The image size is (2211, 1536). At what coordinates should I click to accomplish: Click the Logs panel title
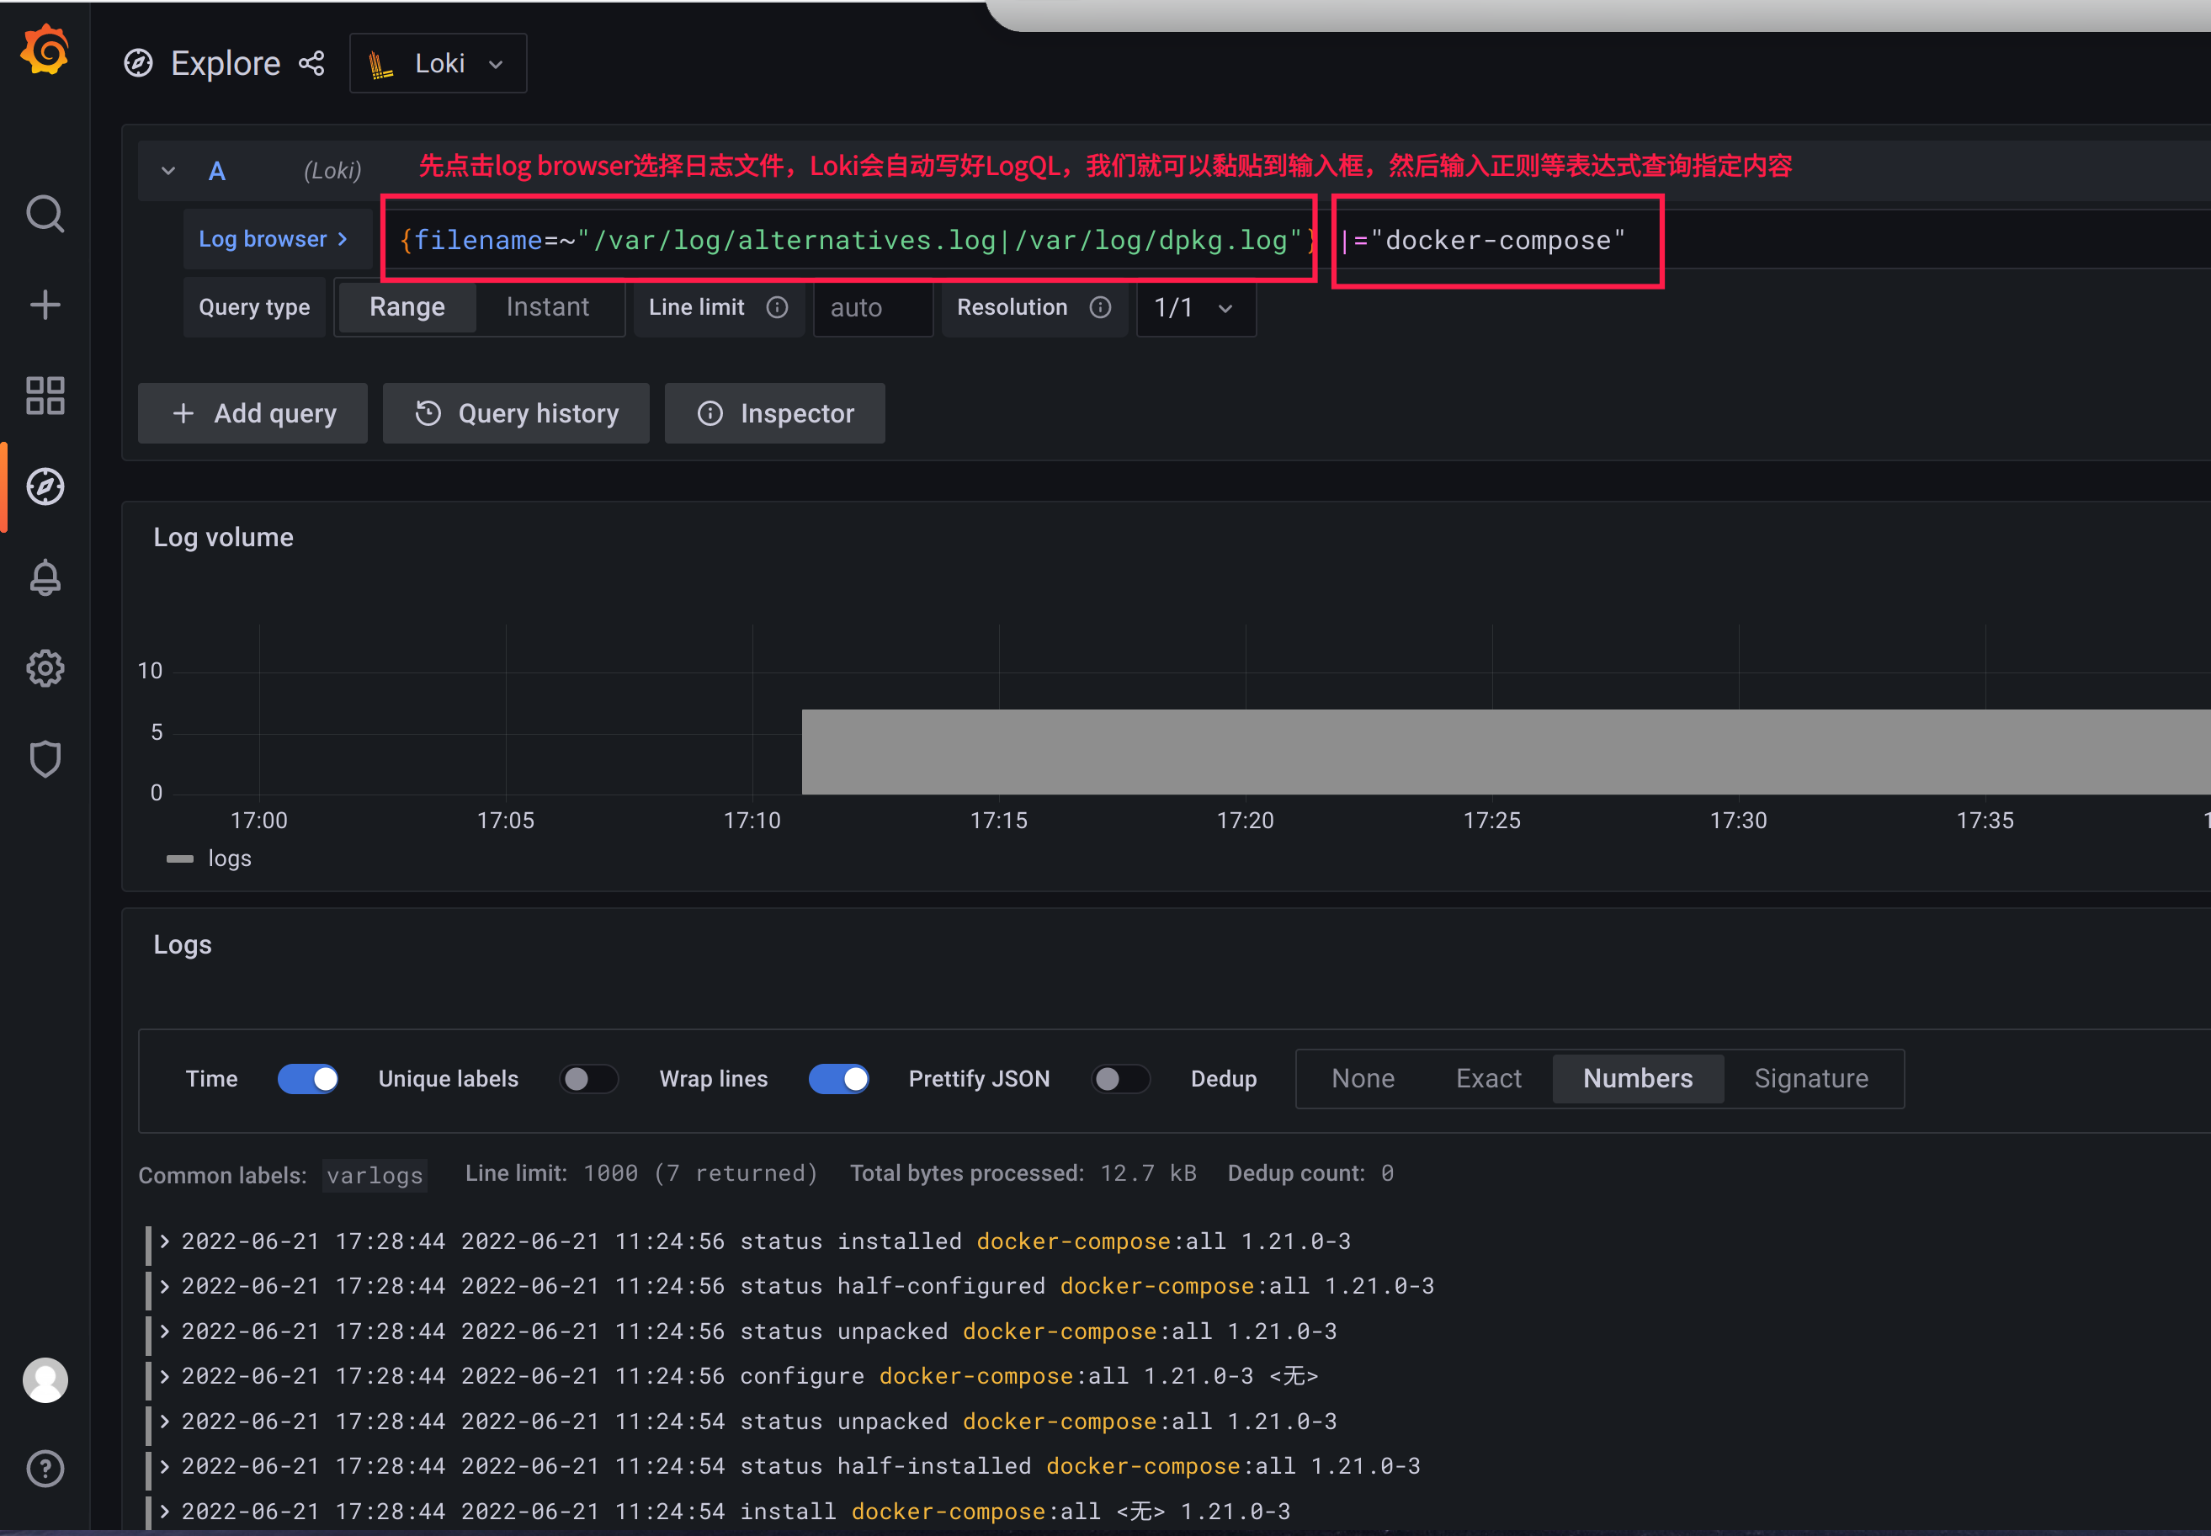click(x=183, y=945)
